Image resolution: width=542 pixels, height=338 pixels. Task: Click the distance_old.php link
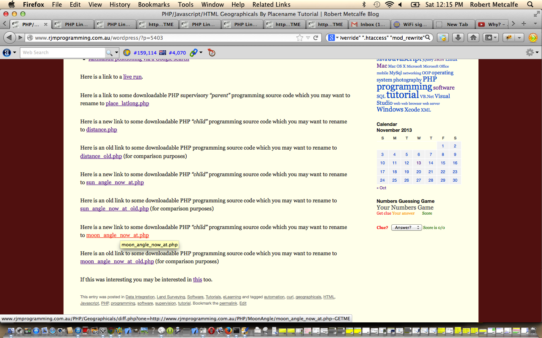tap(101, 156)
